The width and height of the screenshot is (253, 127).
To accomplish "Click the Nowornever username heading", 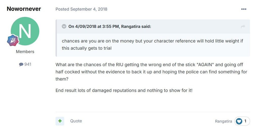I will coord(24,9).
